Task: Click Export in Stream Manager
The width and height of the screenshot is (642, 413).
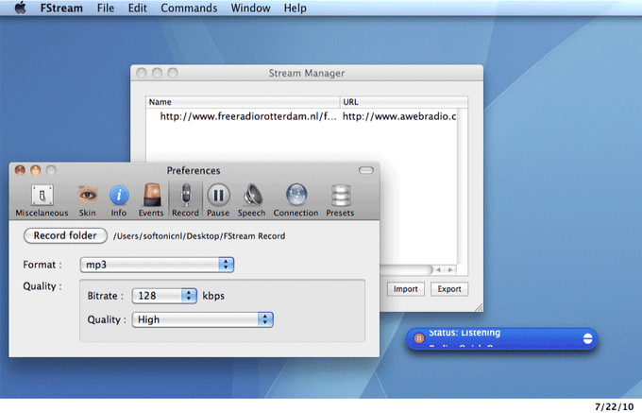Action: point(449,289)
